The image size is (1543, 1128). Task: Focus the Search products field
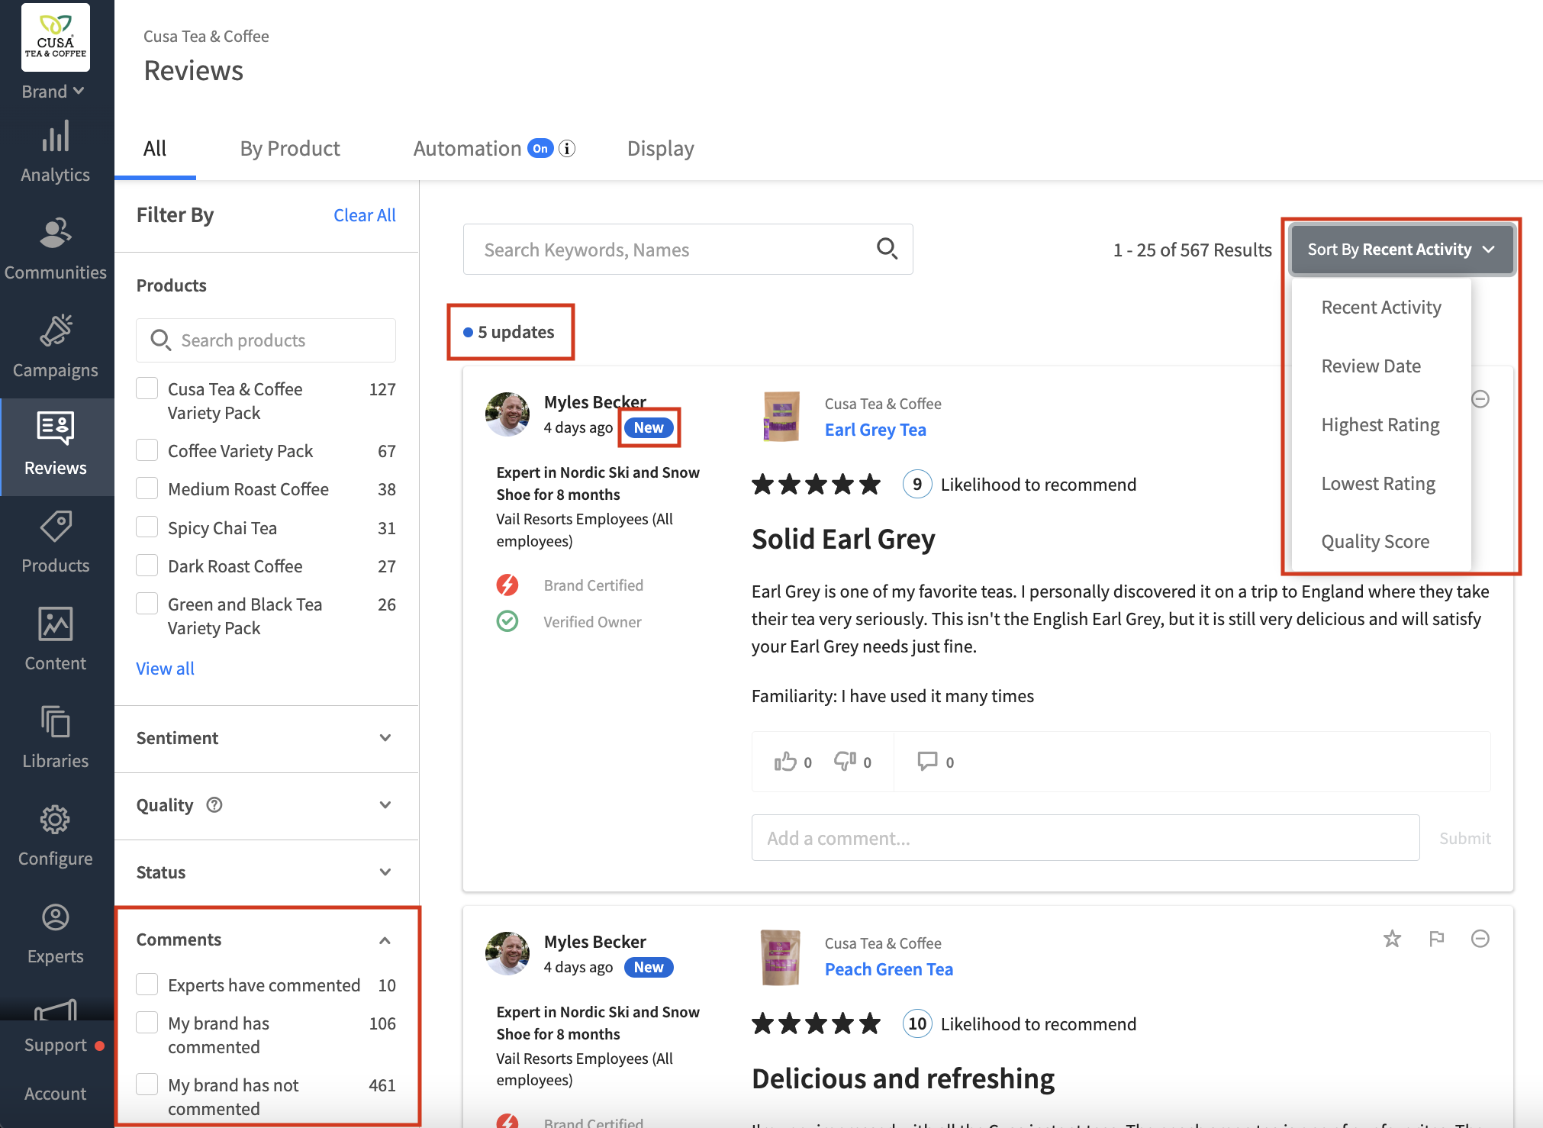pyautogui.click(x=266, y=340)
